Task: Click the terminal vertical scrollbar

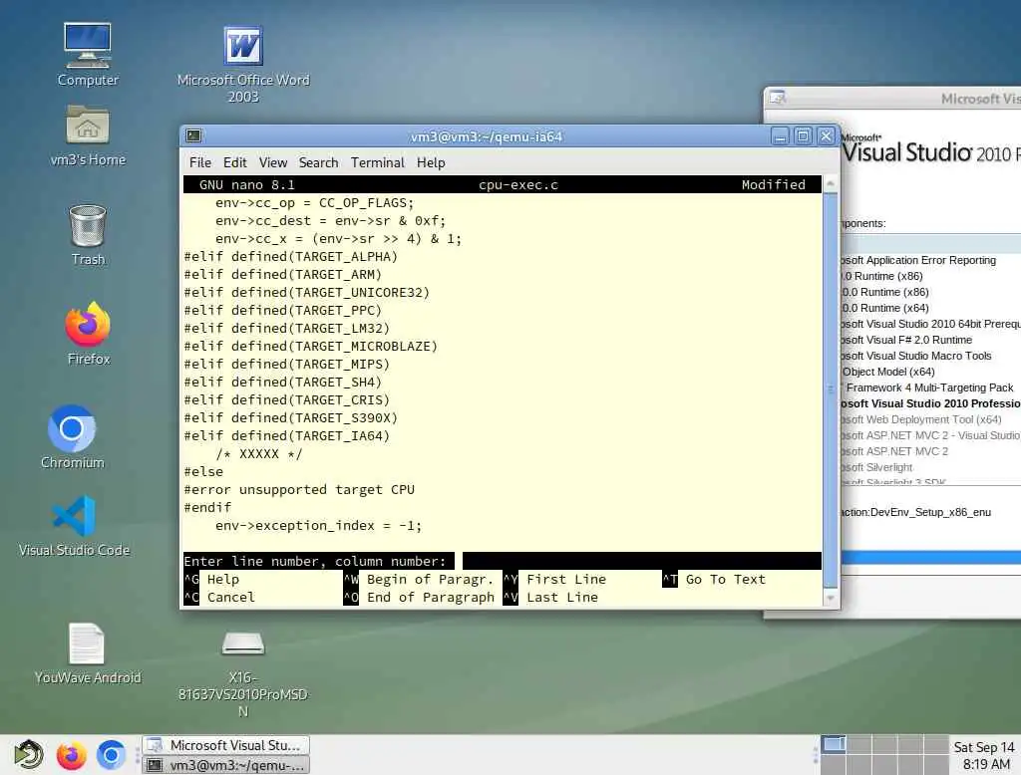Action: pos(831,388)
